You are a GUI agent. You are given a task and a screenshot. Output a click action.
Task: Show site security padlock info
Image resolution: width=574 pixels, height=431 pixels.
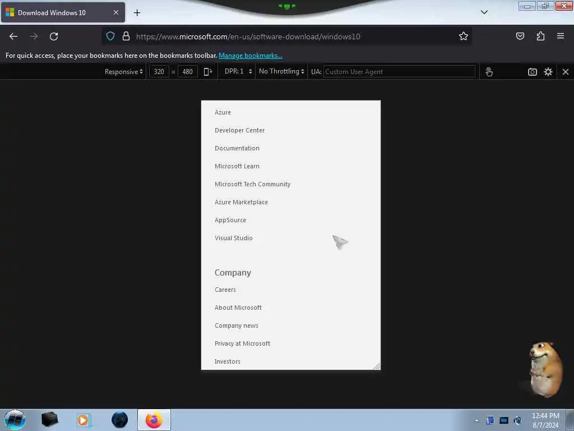(126, 36)
